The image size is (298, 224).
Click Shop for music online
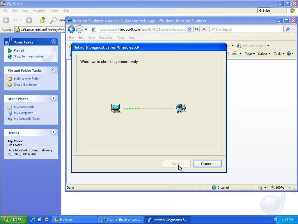pyautogui.click(x=29, y=56)
